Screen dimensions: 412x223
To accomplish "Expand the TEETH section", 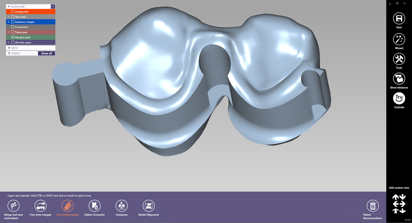I will click(x=9, y=48).
